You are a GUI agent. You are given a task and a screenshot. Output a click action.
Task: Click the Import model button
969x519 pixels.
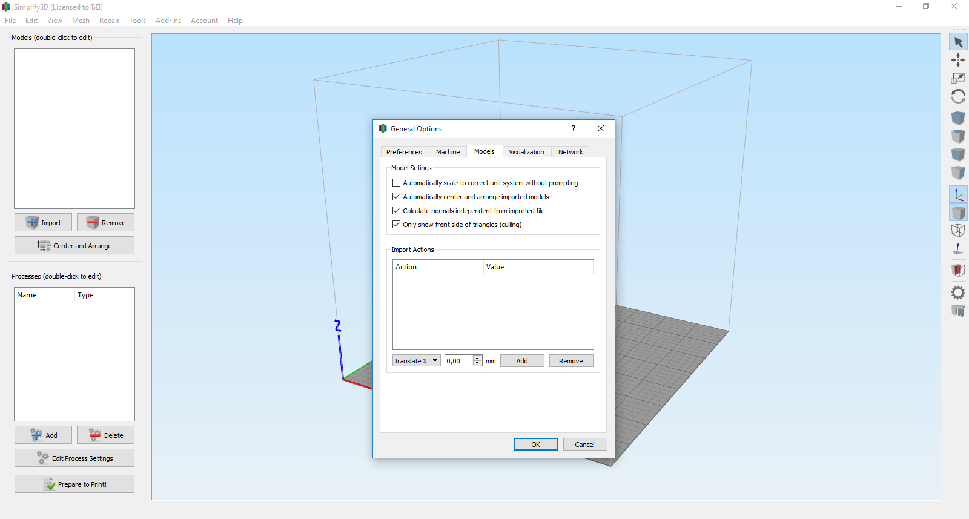[43, 222]
